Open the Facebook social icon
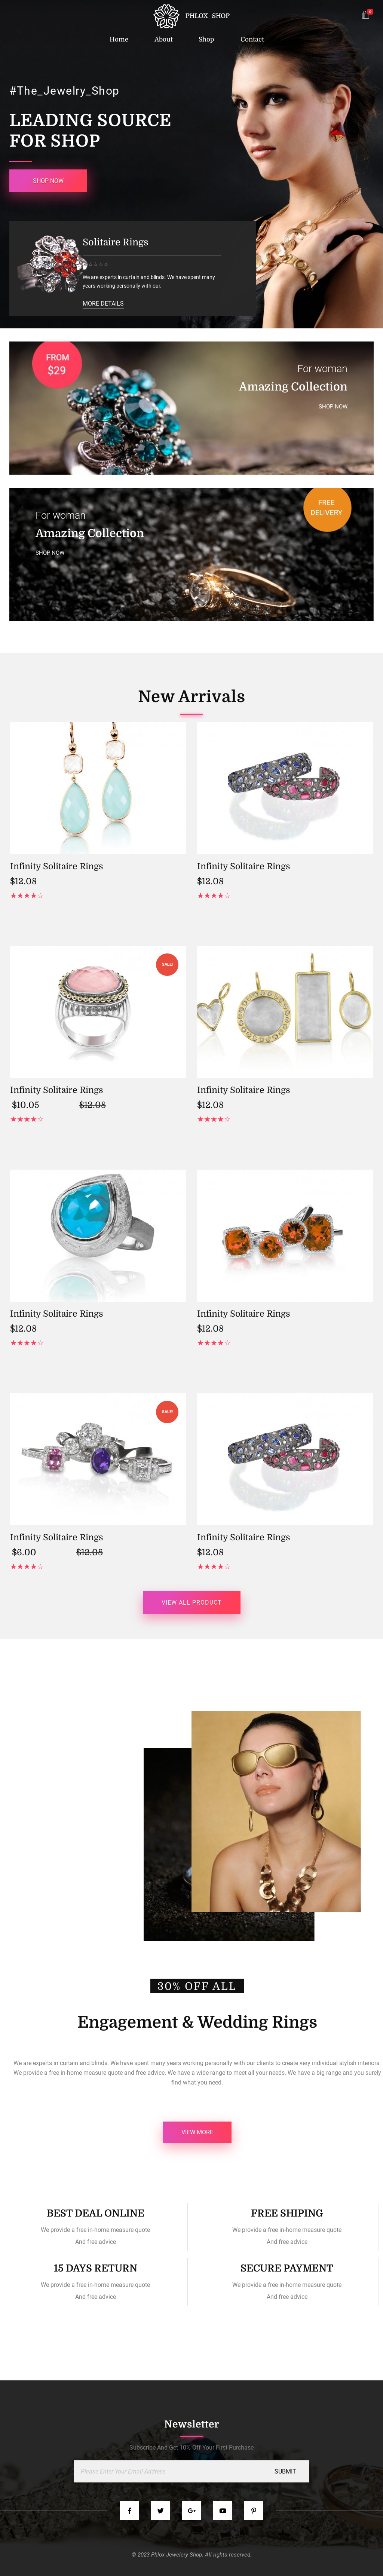 click(129, 2510)
